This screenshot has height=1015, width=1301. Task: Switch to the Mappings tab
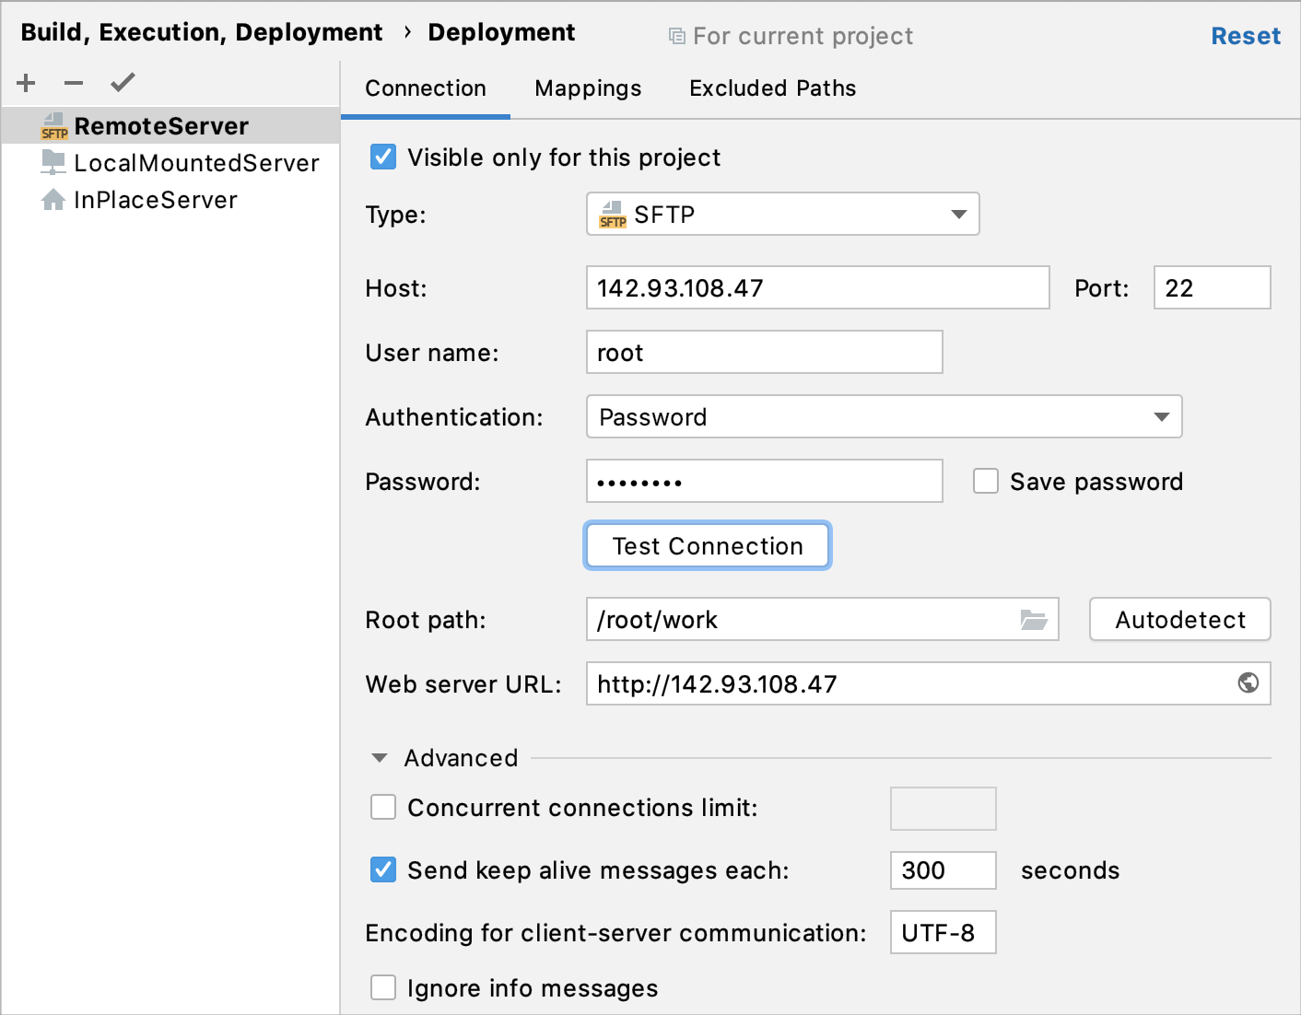pos(588,88)
